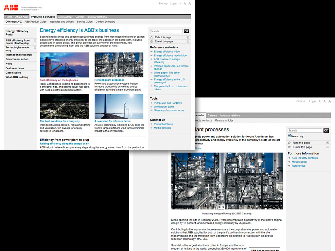
Task: Open References link in back window
Action: tap(299, 166)
